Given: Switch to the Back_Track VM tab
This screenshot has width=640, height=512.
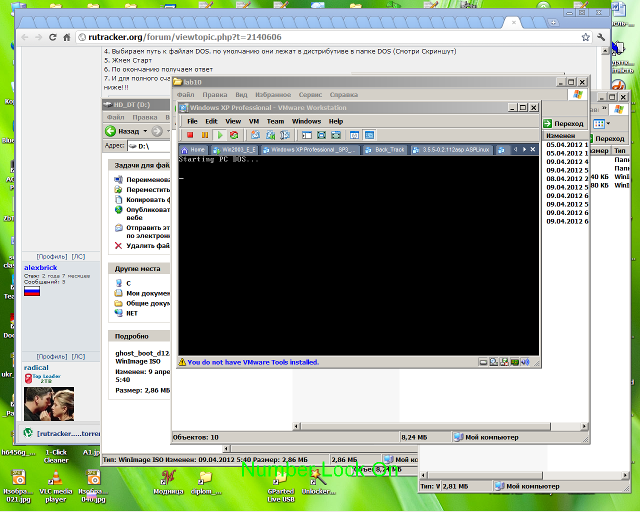Looking at the screenshot, I should [x=385, y=149].
